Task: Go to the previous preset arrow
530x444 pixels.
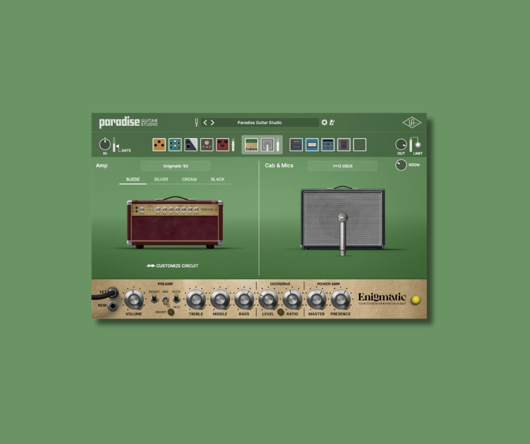Action: tap(205, 122)
